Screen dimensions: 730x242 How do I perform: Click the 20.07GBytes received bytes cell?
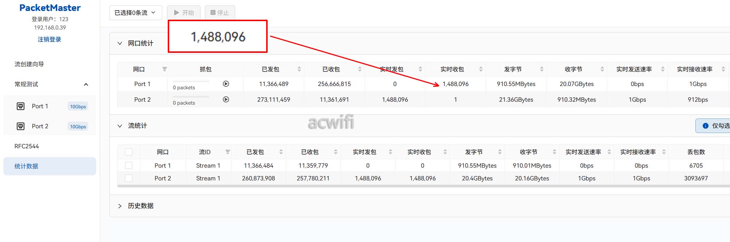click(x=577, y=84)
